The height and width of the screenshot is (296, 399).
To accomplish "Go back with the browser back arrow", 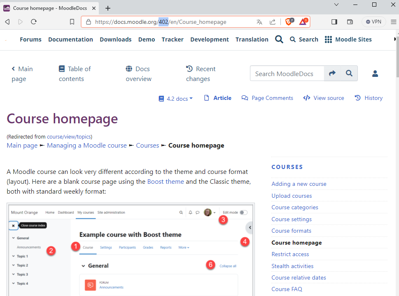I will tap(7, 22).
